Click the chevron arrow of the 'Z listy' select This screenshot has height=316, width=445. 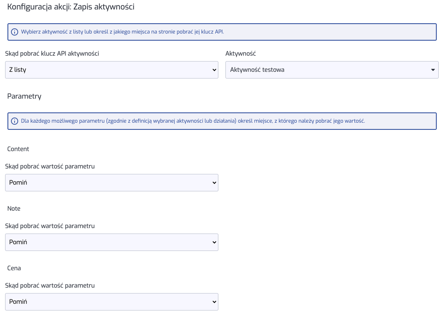click(x=214, y=70)
